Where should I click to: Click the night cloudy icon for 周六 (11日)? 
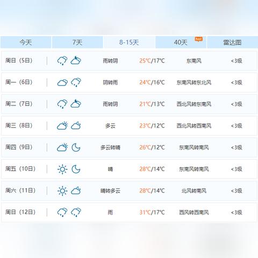pos(76,191)
